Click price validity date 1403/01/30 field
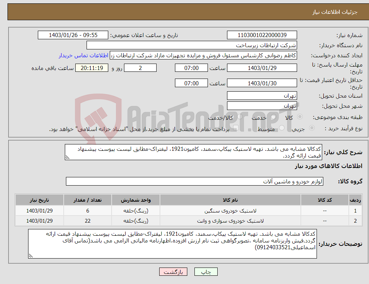 262,83
